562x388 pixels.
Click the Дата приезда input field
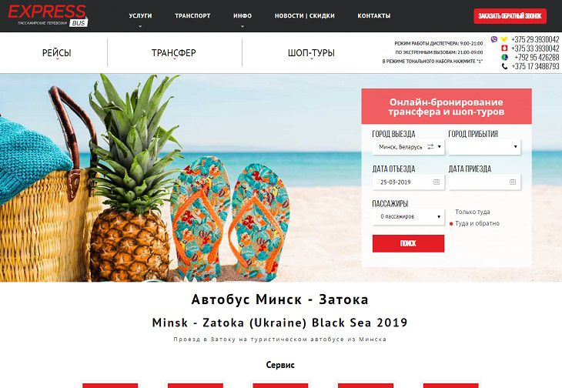[484, 182]
